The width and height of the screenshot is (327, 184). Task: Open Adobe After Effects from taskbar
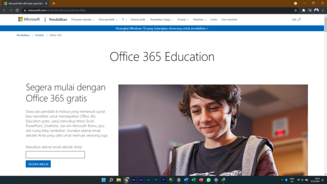134,180
